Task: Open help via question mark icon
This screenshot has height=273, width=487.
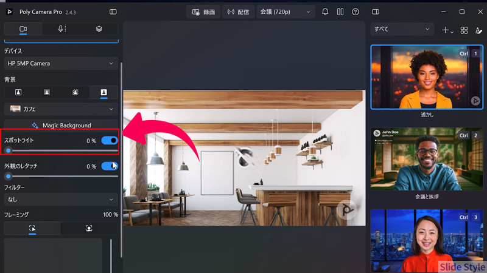Action: [x=356, y=12]
